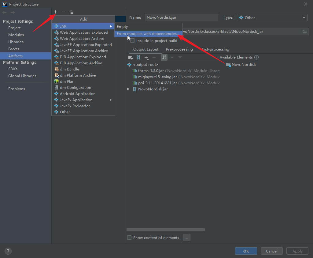Viewport: 313px width, 258px height.
Task: Create archive in output layout toolbar
Action: click(138, 57)
